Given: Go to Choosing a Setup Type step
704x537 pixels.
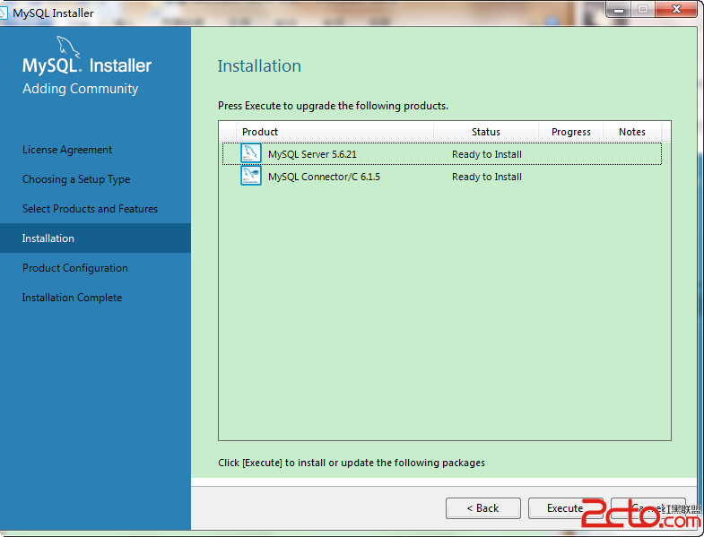Looking at the screenshot, I should point(76,179).
